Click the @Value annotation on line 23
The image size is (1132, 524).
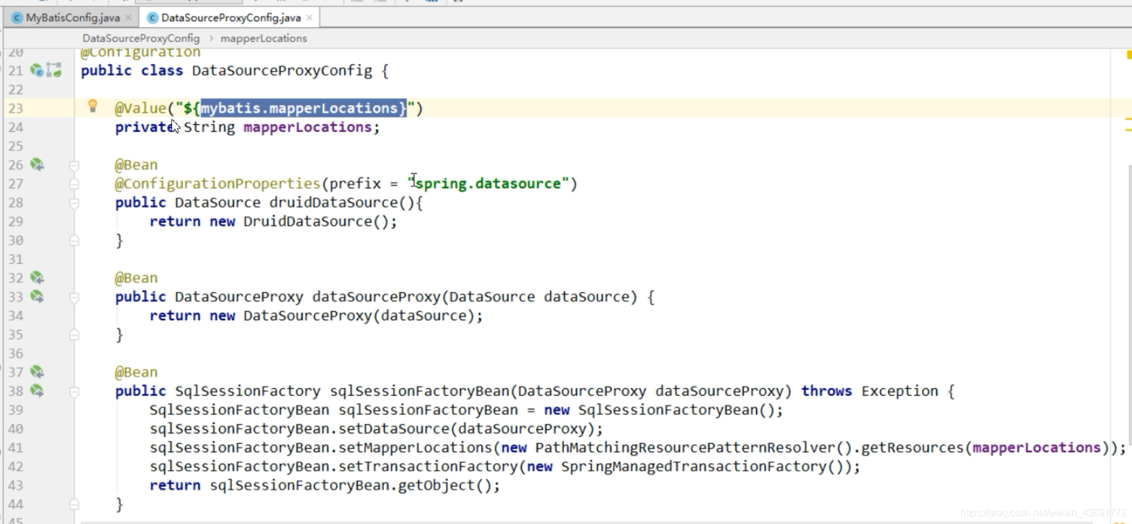(x=140, y=109)
